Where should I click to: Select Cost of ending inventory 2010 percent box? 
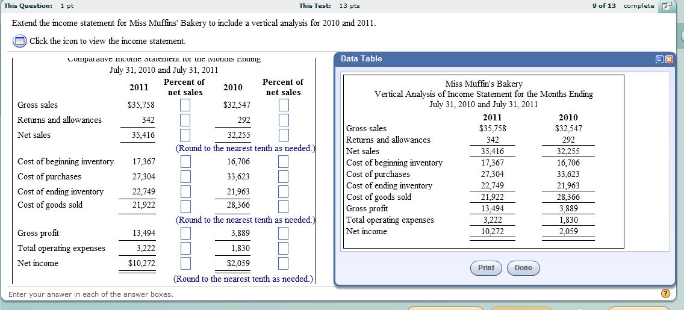[284, 191]
